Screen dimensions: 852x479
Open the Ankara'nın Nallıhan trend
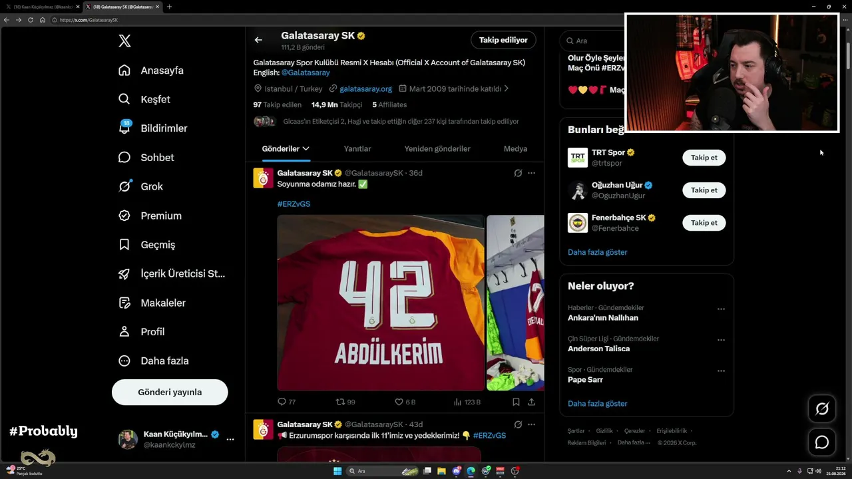coord(603,318)
